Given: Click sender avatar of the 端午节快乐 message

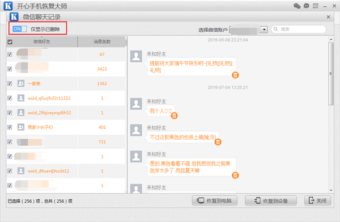Looking at the screenshot, I should pos(136,56).
